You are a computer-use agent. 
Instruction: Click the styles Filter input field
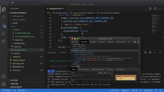[x=84, y=73]
